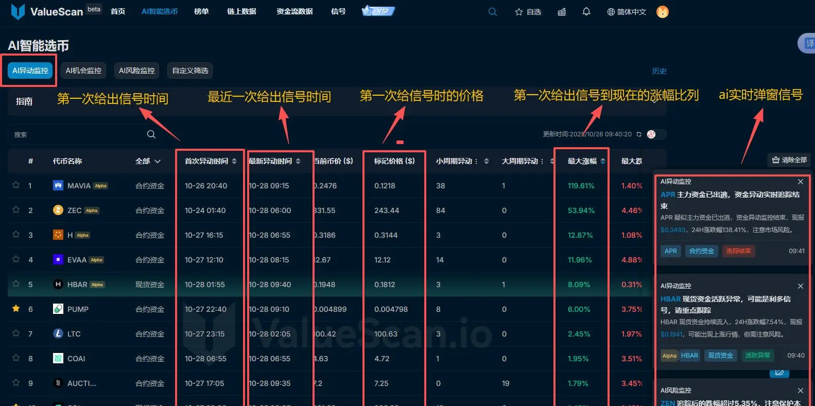Click the ValueScan logo
Viewport: 815px width, 406px height.
(x=47, y=11)
